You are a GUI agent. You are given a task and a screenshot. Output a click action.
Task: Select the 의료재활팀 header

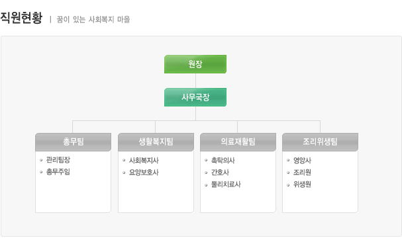tap(238, 142)
